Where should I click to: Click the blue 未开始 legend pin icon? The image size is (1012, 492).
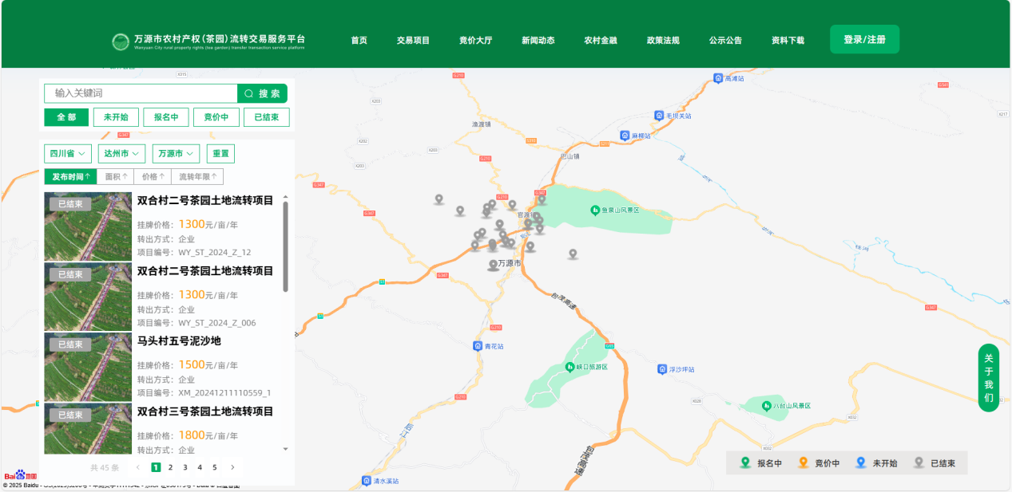click(x=861, y=462)
